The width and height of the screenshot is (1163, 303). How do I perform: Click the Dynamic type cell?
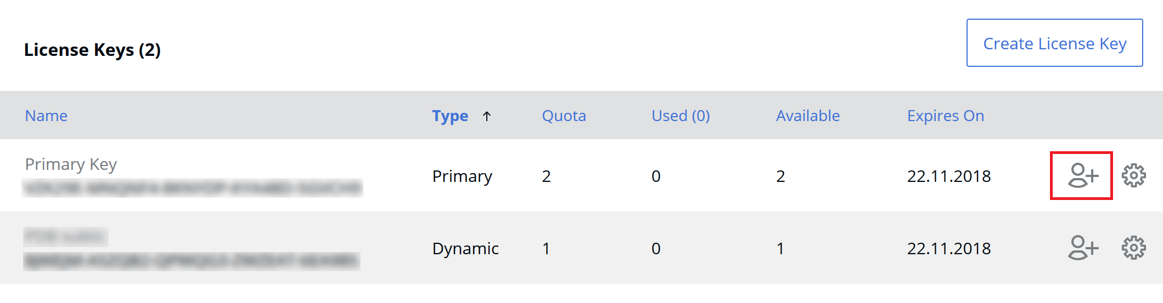tap(465, 249)
